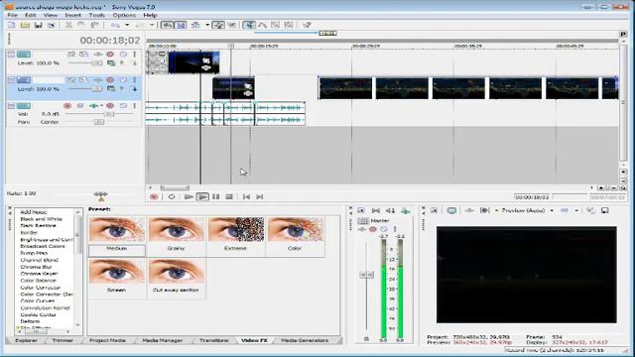Click the Save project floppy disk icon
This screenshot has width=635, height=357.
pyautogui.click(x=38, y=25)
